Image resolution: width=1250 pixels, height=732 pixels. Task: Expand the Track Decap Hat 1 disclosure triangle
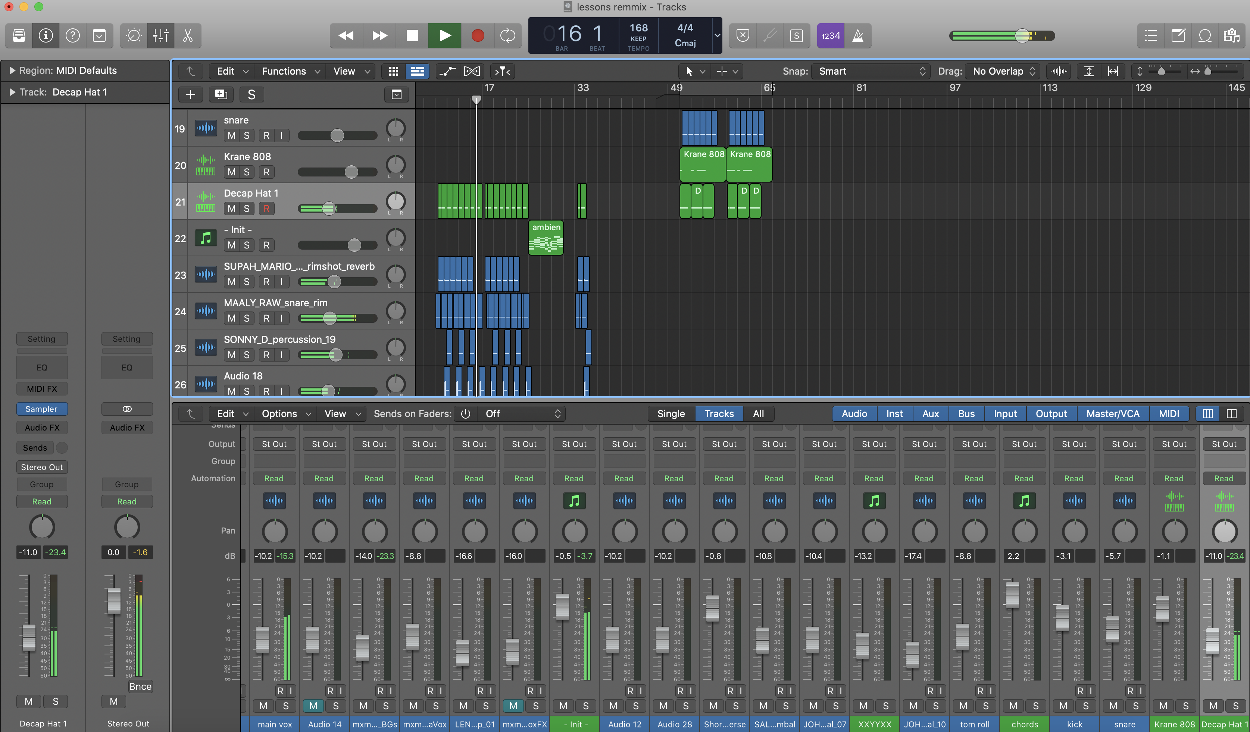12,92
